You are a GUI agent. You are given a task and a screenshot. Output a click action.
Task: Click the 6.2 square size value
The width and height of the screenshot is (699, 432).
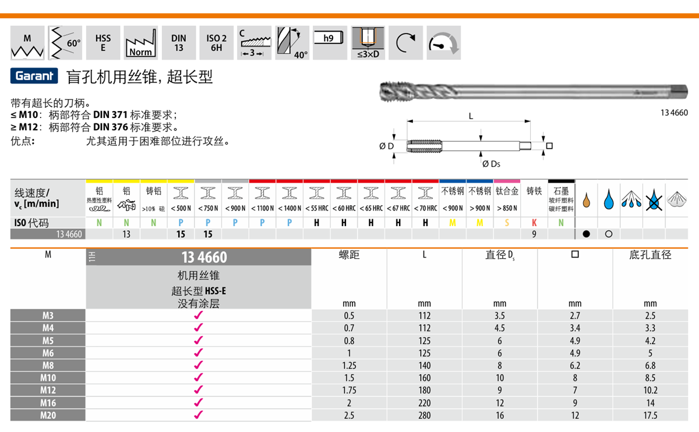click(575, 366)
